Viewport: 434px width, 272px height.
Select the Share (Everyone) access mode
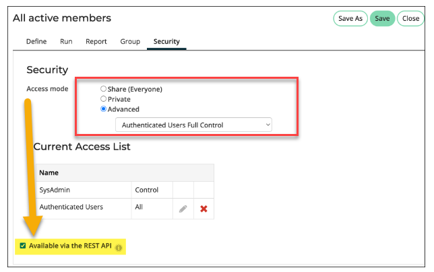coord(103,89)
